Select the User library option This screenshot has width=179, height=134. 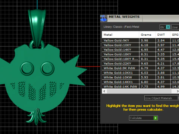[175, 27]
